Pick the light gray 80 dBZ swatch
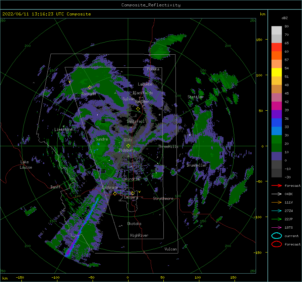The width and height of the screenshot is (302, 282). 276,31
